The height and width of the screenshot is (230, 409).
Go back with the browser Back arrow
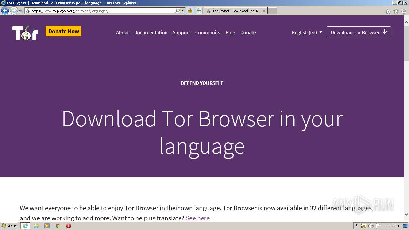click(x=5, y=11)
